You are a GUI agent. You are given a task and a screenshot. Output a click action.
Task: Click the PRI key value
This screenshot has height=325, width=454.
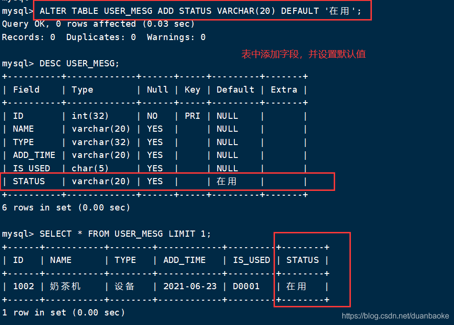[x=192, y=116]
